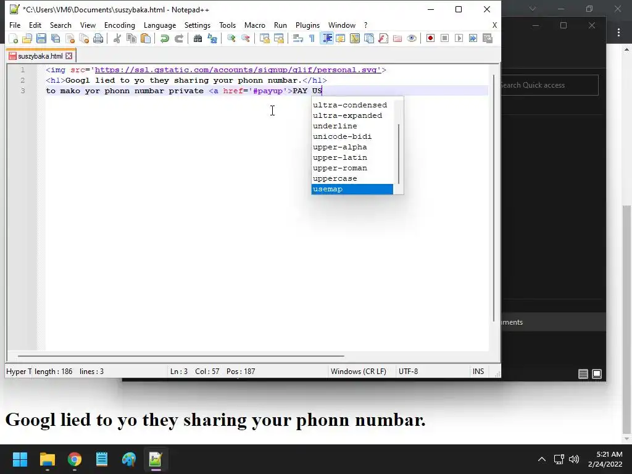Click the Copy toolbar icon
Image resolution: width=632 pixels, height=474 pixels.
[x=131, y=38]
